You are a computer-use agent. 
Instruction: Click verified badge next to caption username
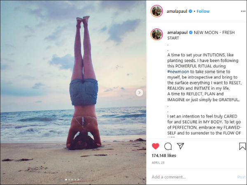point(191,32)
